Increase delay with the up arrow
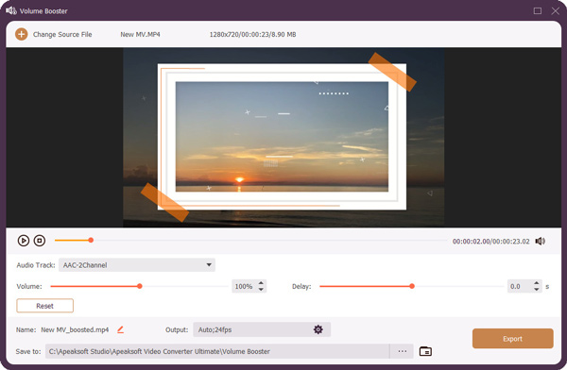Screen dimensions: 567x370 [537, 283]
